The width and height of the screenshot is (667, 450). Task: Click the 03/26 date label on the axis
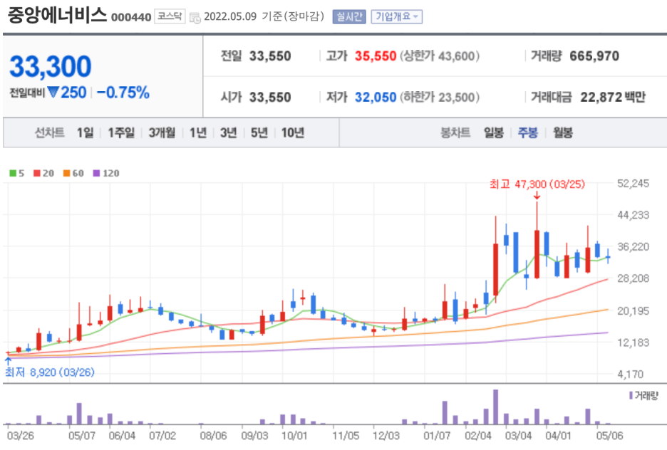21,436
